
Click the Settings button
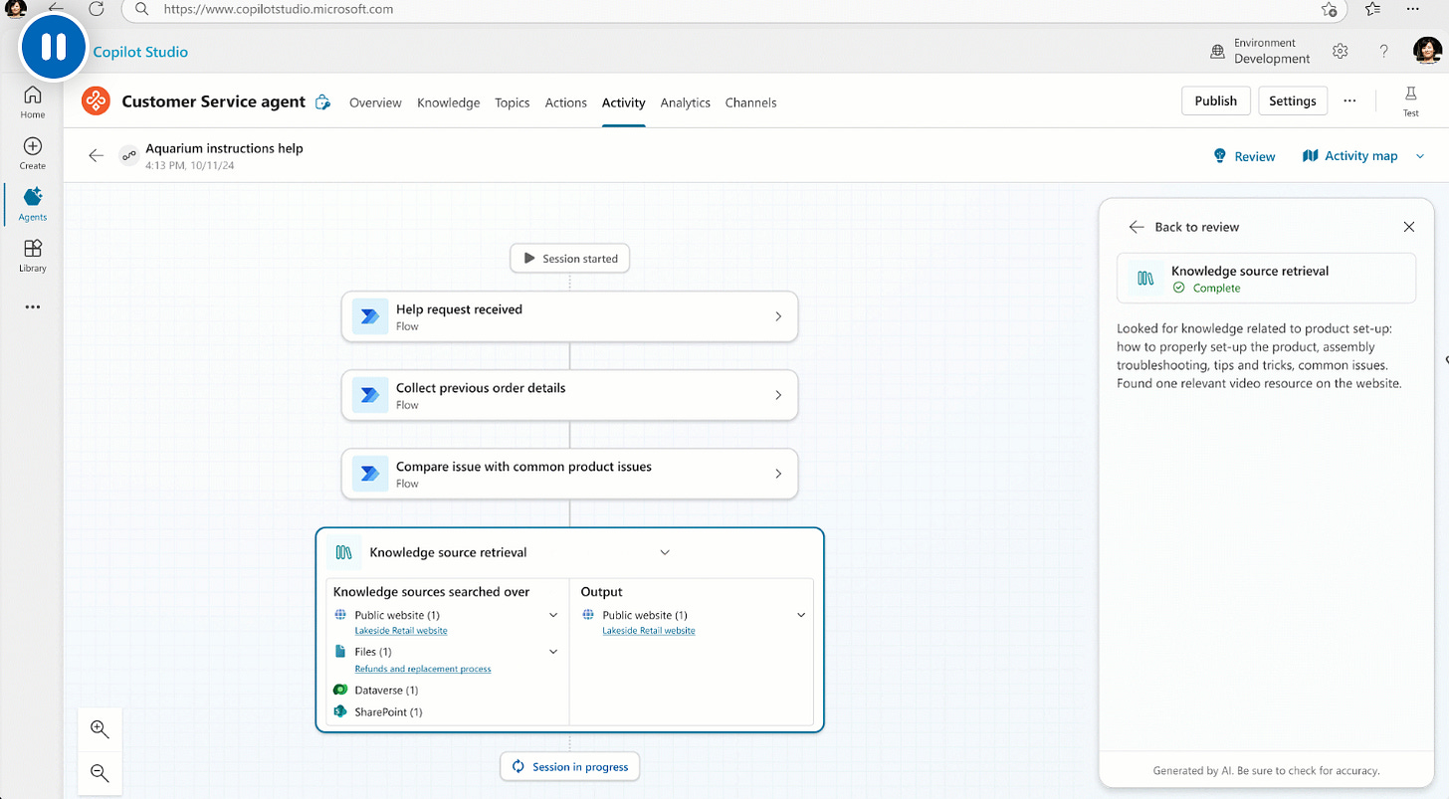click(1292, 100)
